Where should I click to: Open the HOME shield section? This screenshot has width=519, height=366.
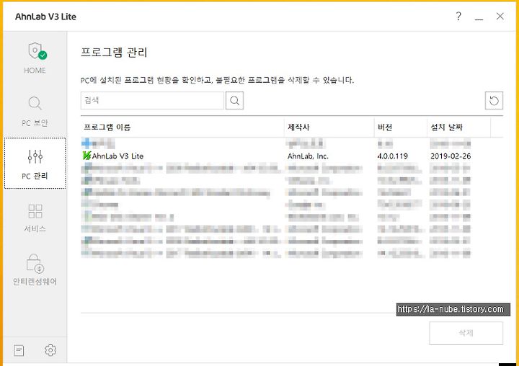[x=35, y=58]
